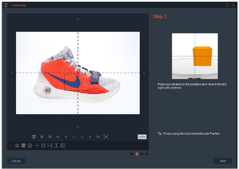Move preview left with left chevron

coord(12,73)
